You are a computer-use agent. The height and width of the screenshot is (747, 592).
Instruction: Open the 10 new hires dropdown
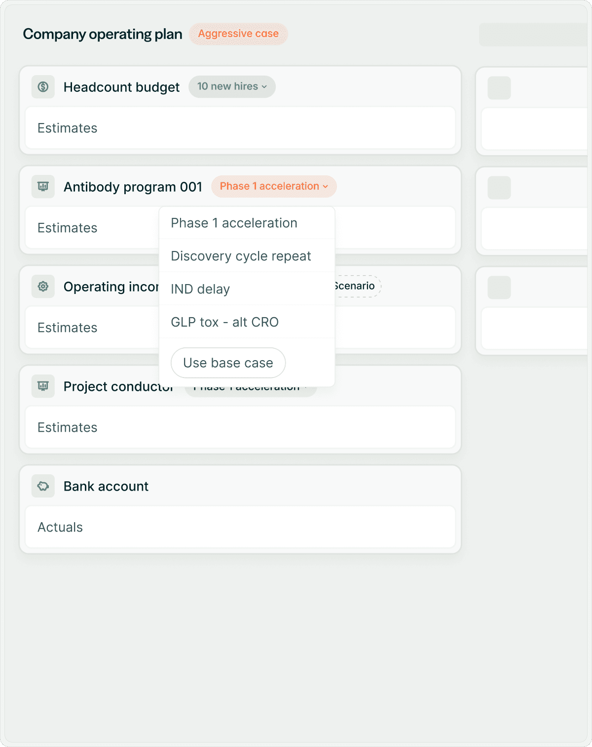click(x=232, y=86)
